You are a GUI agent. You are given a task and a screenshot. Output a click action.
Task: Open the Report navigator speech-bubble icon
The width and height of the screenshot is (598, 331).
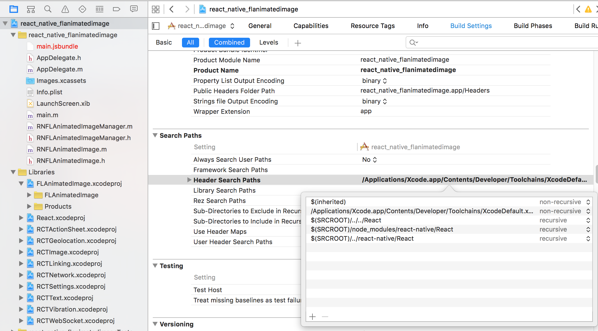tap(134, 9)
